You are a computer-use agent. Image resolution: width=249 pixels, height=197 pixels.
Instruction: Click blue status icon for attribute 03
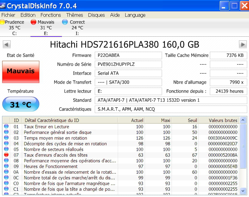[x=6, y=138]
